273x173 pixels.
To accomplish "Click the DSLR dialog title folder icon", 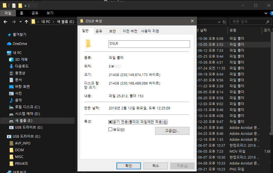I will tap(82, 21).
